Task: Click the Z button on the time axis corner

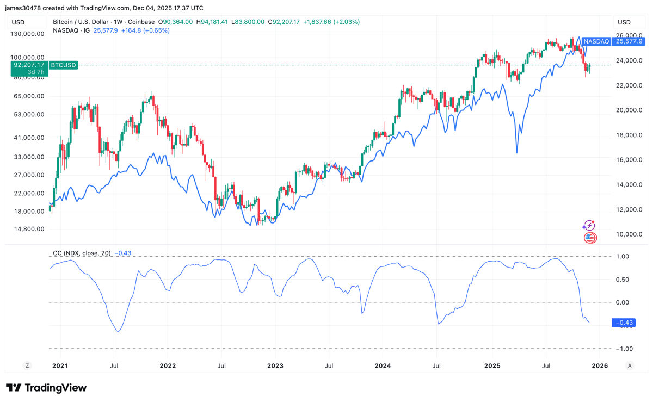Action: click(x=27, y=365)
